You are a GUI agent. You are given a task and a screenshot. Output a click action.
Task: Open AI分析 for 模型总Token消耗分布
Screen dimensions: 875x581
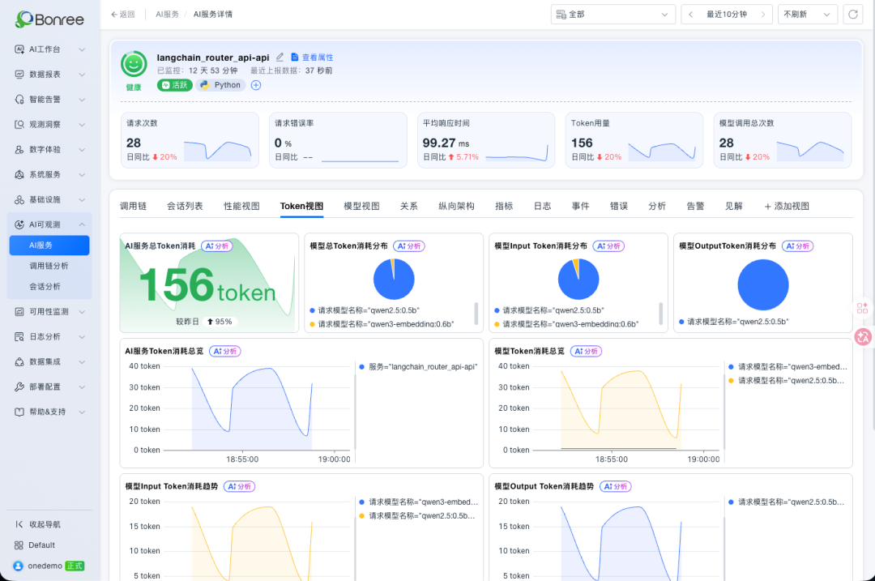(409, 246)
